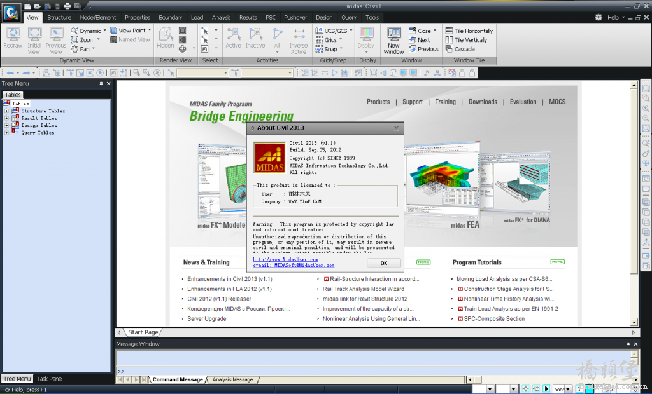Toggle the Hidden render view

[166, 34]
